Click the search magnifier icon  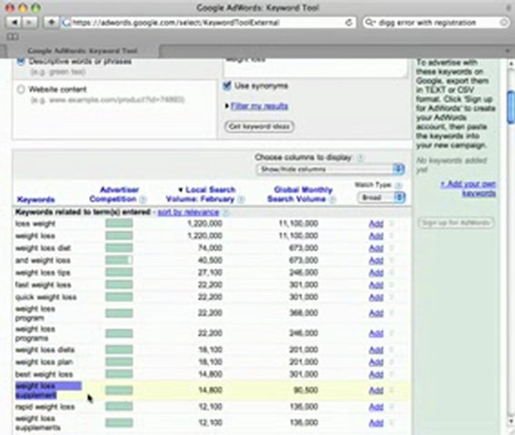[x=370, y=22]
